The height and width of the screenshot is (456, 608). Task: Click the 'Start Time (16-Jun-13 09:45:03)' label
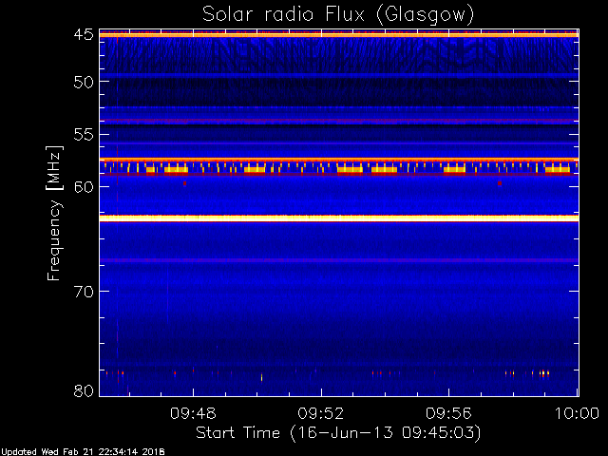tap(338, 433)
